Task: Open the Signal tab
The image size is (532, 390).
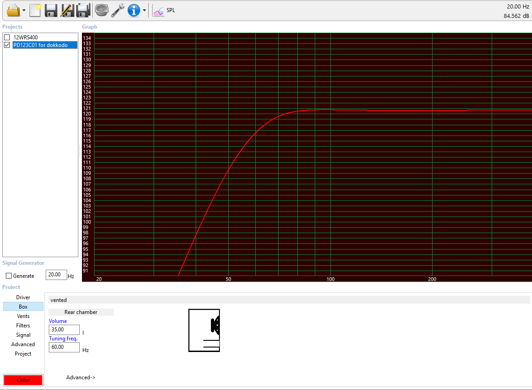Action: (23, 335)
